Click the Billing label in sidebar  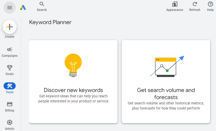10,110
